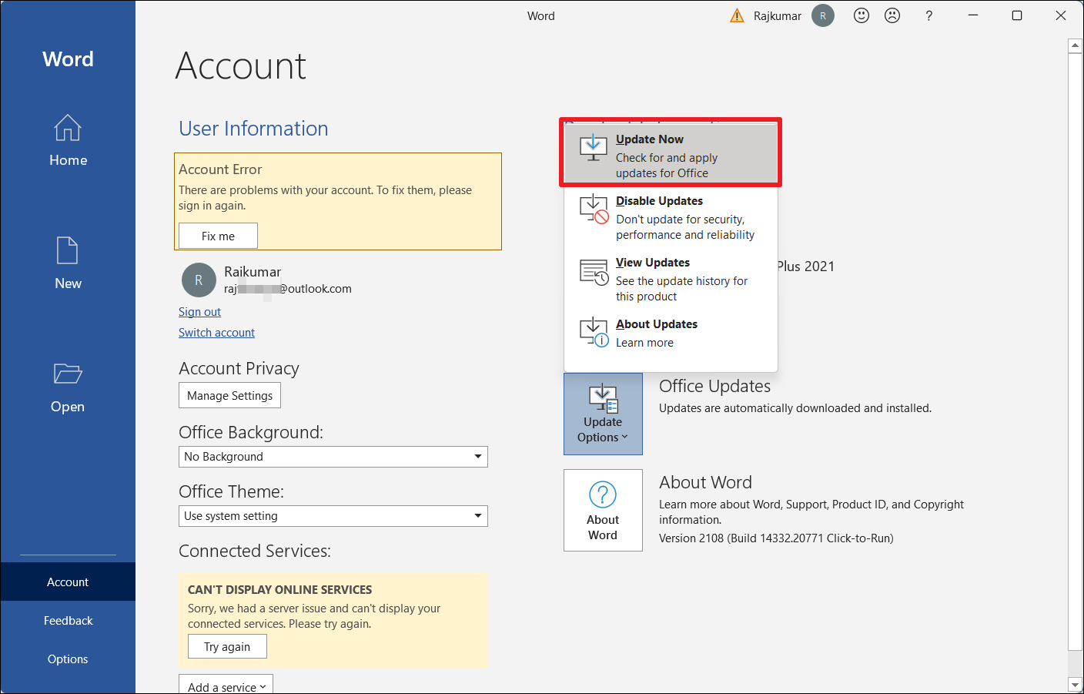
Task: Click the Sign out link
Action: [x=199, y=312]
